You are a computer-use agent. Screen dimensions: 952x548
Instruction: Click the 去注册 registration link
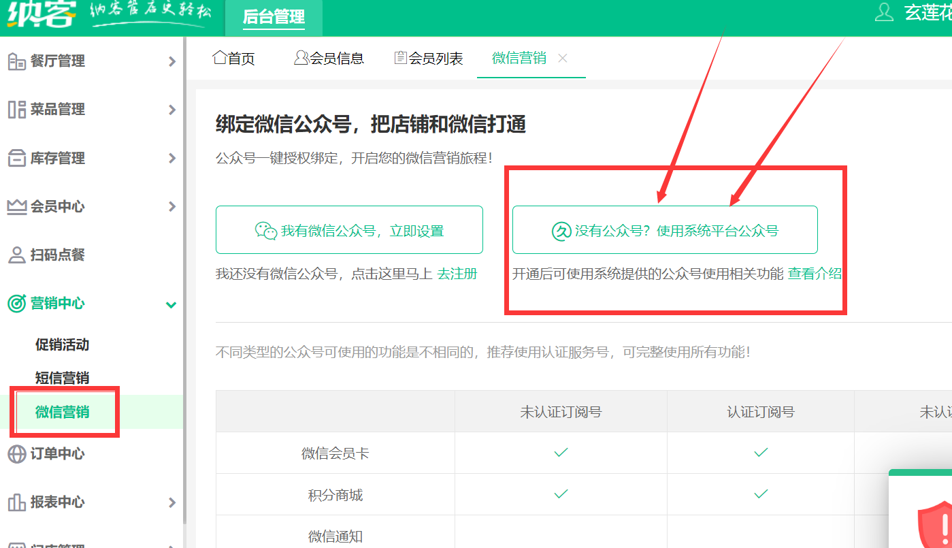pos(456,273)
